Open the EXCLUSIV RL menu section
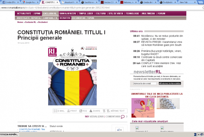The image size is (204, 137). [50, 13]
